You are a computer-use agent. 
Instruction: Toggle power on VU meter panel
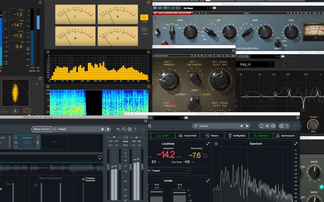coord(148,2)
